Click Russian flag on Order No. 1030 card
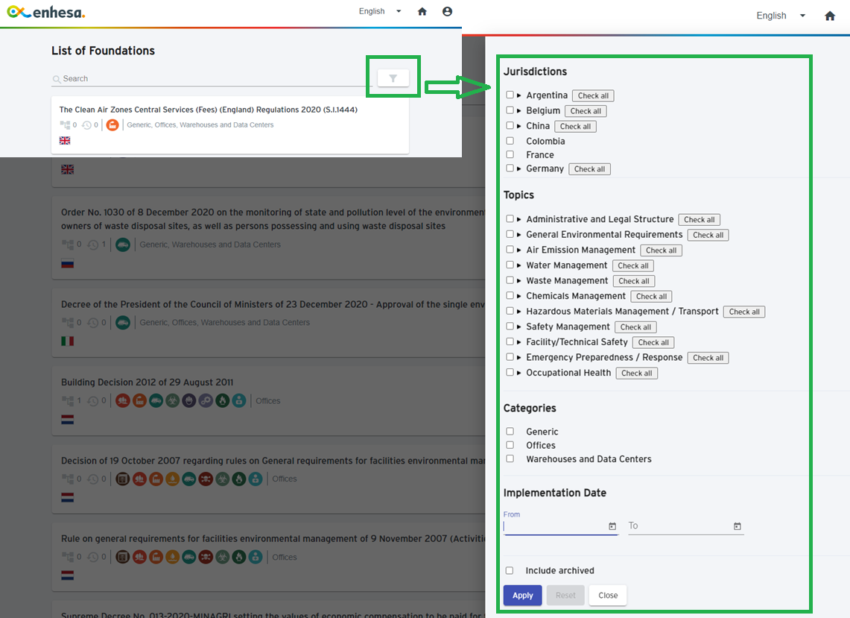This screenshot has width=850, height=618. click(x=67, y=264)
